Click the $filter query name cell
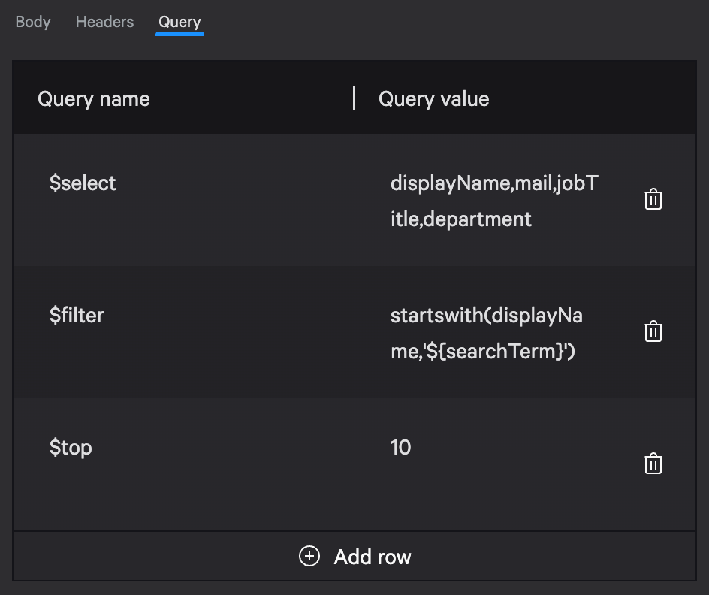This screenshot has height=595, width=709. (x=77, y=315)
